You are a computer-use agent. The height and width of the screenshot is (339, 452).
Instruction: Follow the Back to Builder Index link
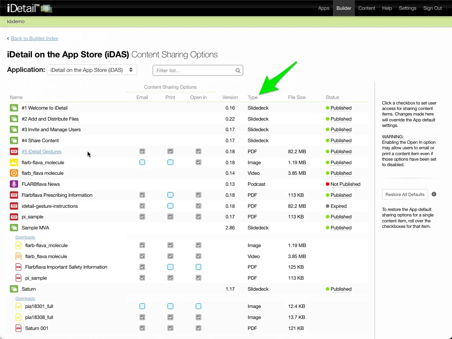[35, 38]
